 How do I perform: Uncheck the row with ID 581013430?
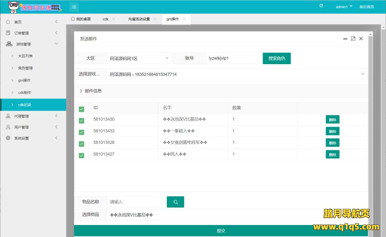(x=82, y=121)
